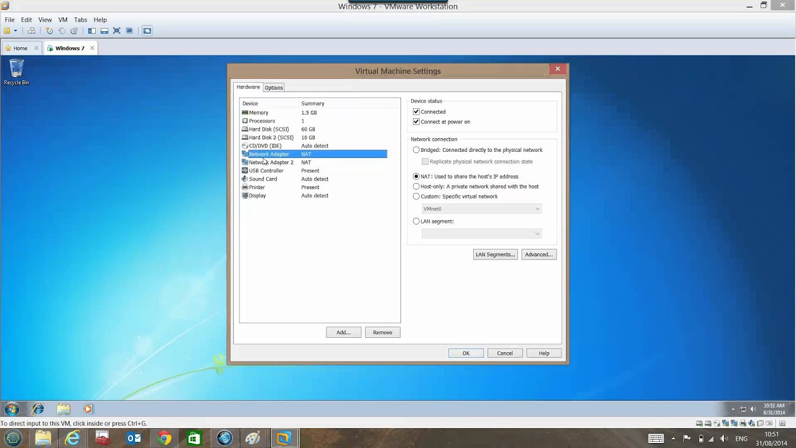The image size is (796, 448).
Task: Select the CD/DVD (IDE) device
Action: pyautogui.click(x=314, y=146)
